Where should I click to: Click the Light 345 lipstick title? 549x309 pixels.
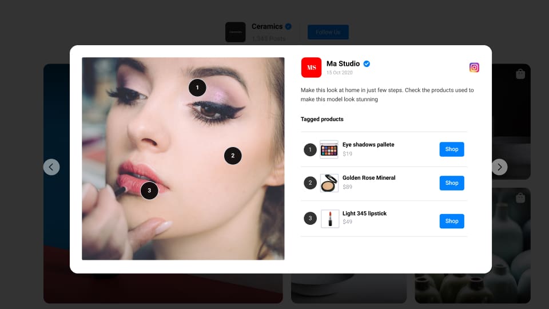coord(364,213)
